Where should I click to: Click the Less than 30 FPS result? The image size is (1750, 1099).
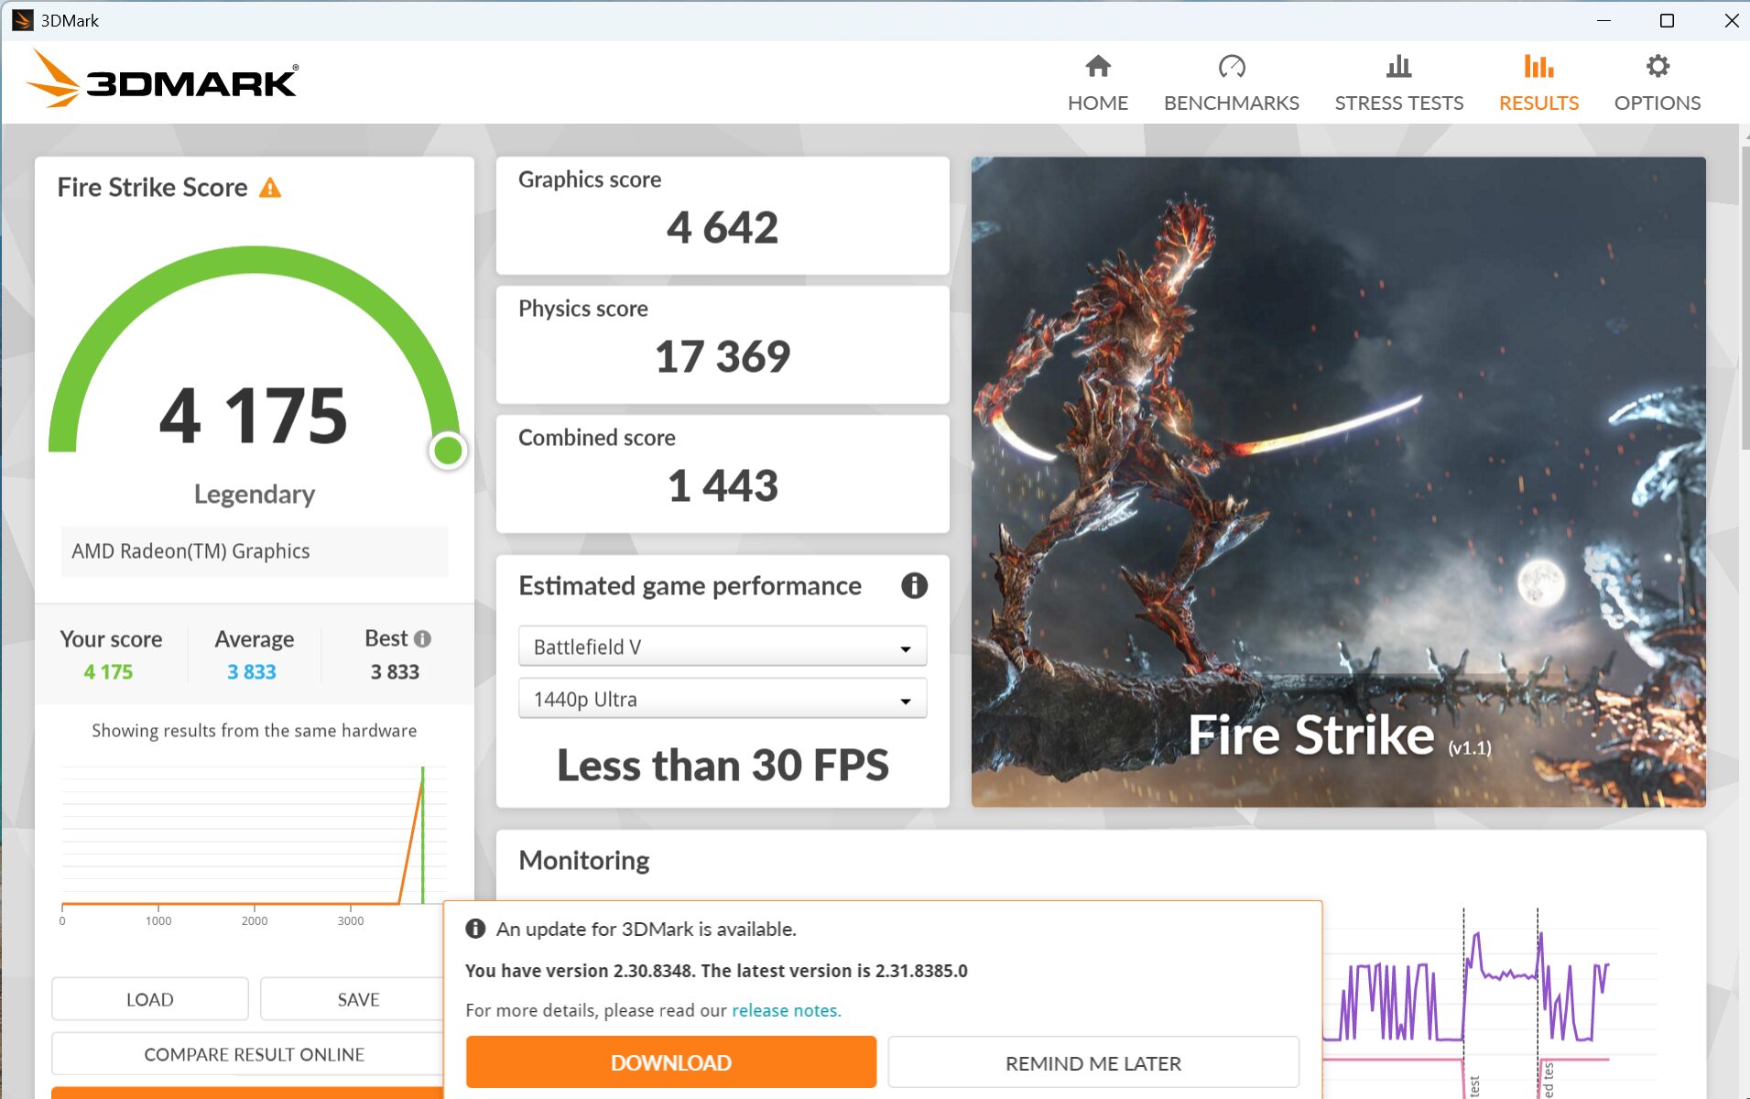723,766
